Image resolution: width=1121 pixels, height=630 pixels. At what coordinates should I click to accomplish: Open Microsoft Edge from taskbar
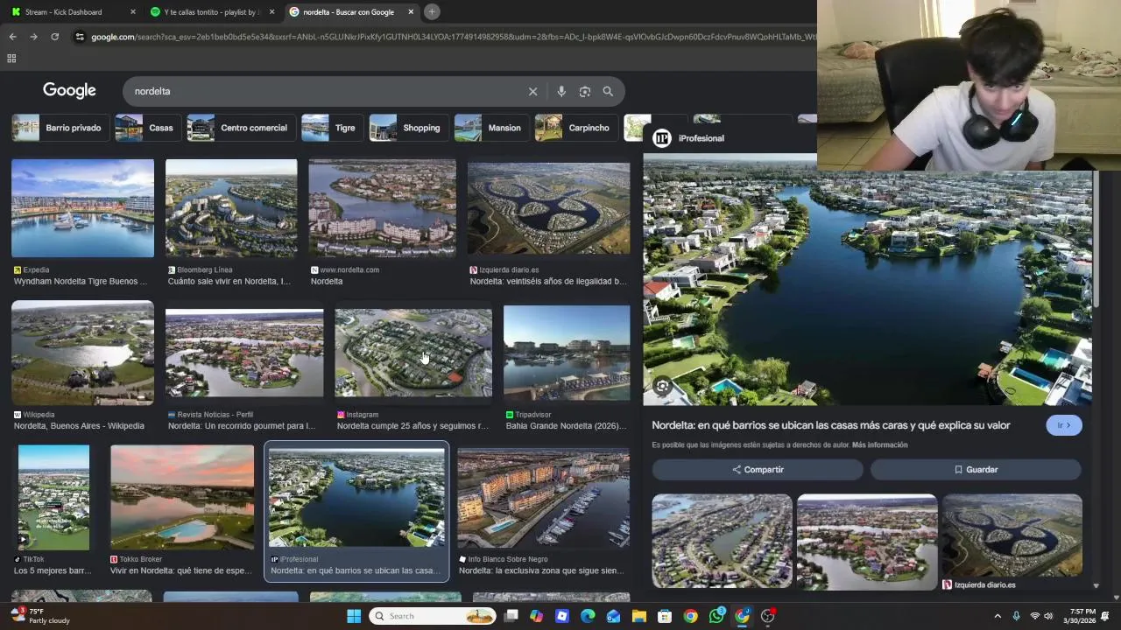(588, 616)
